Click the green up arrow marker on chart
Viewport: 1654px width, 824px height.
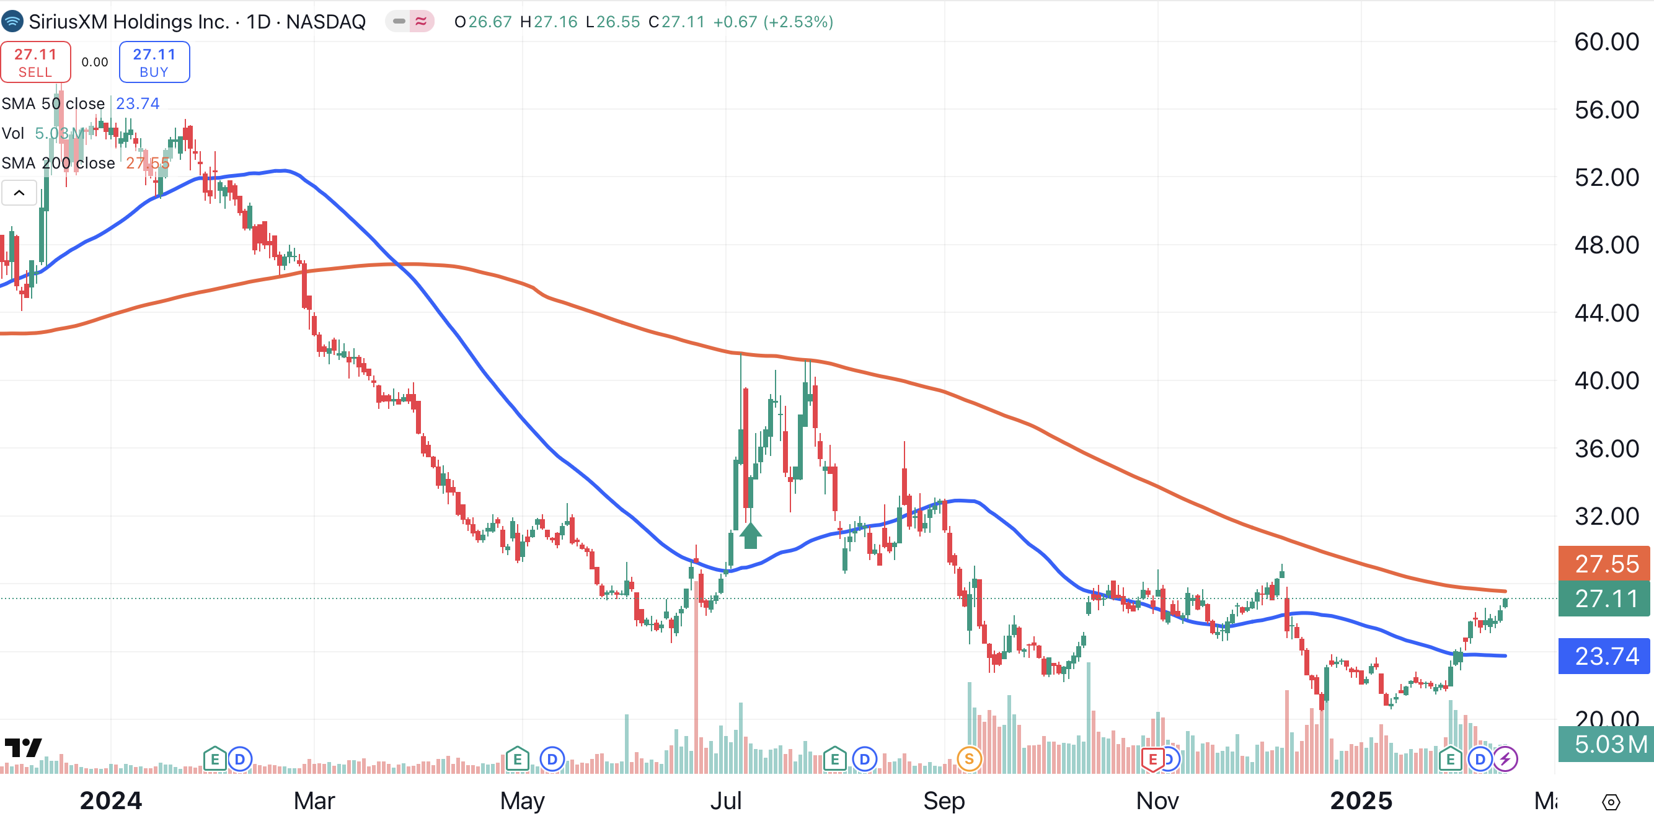(x=750, y=535)
